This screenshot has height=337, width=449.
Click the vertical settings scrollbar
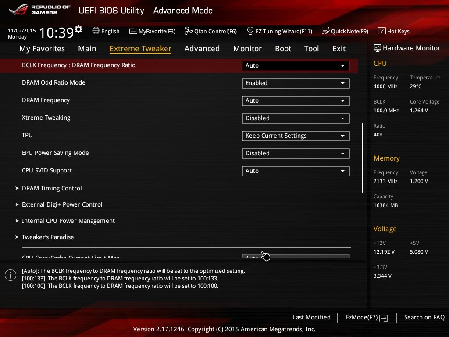363,158
